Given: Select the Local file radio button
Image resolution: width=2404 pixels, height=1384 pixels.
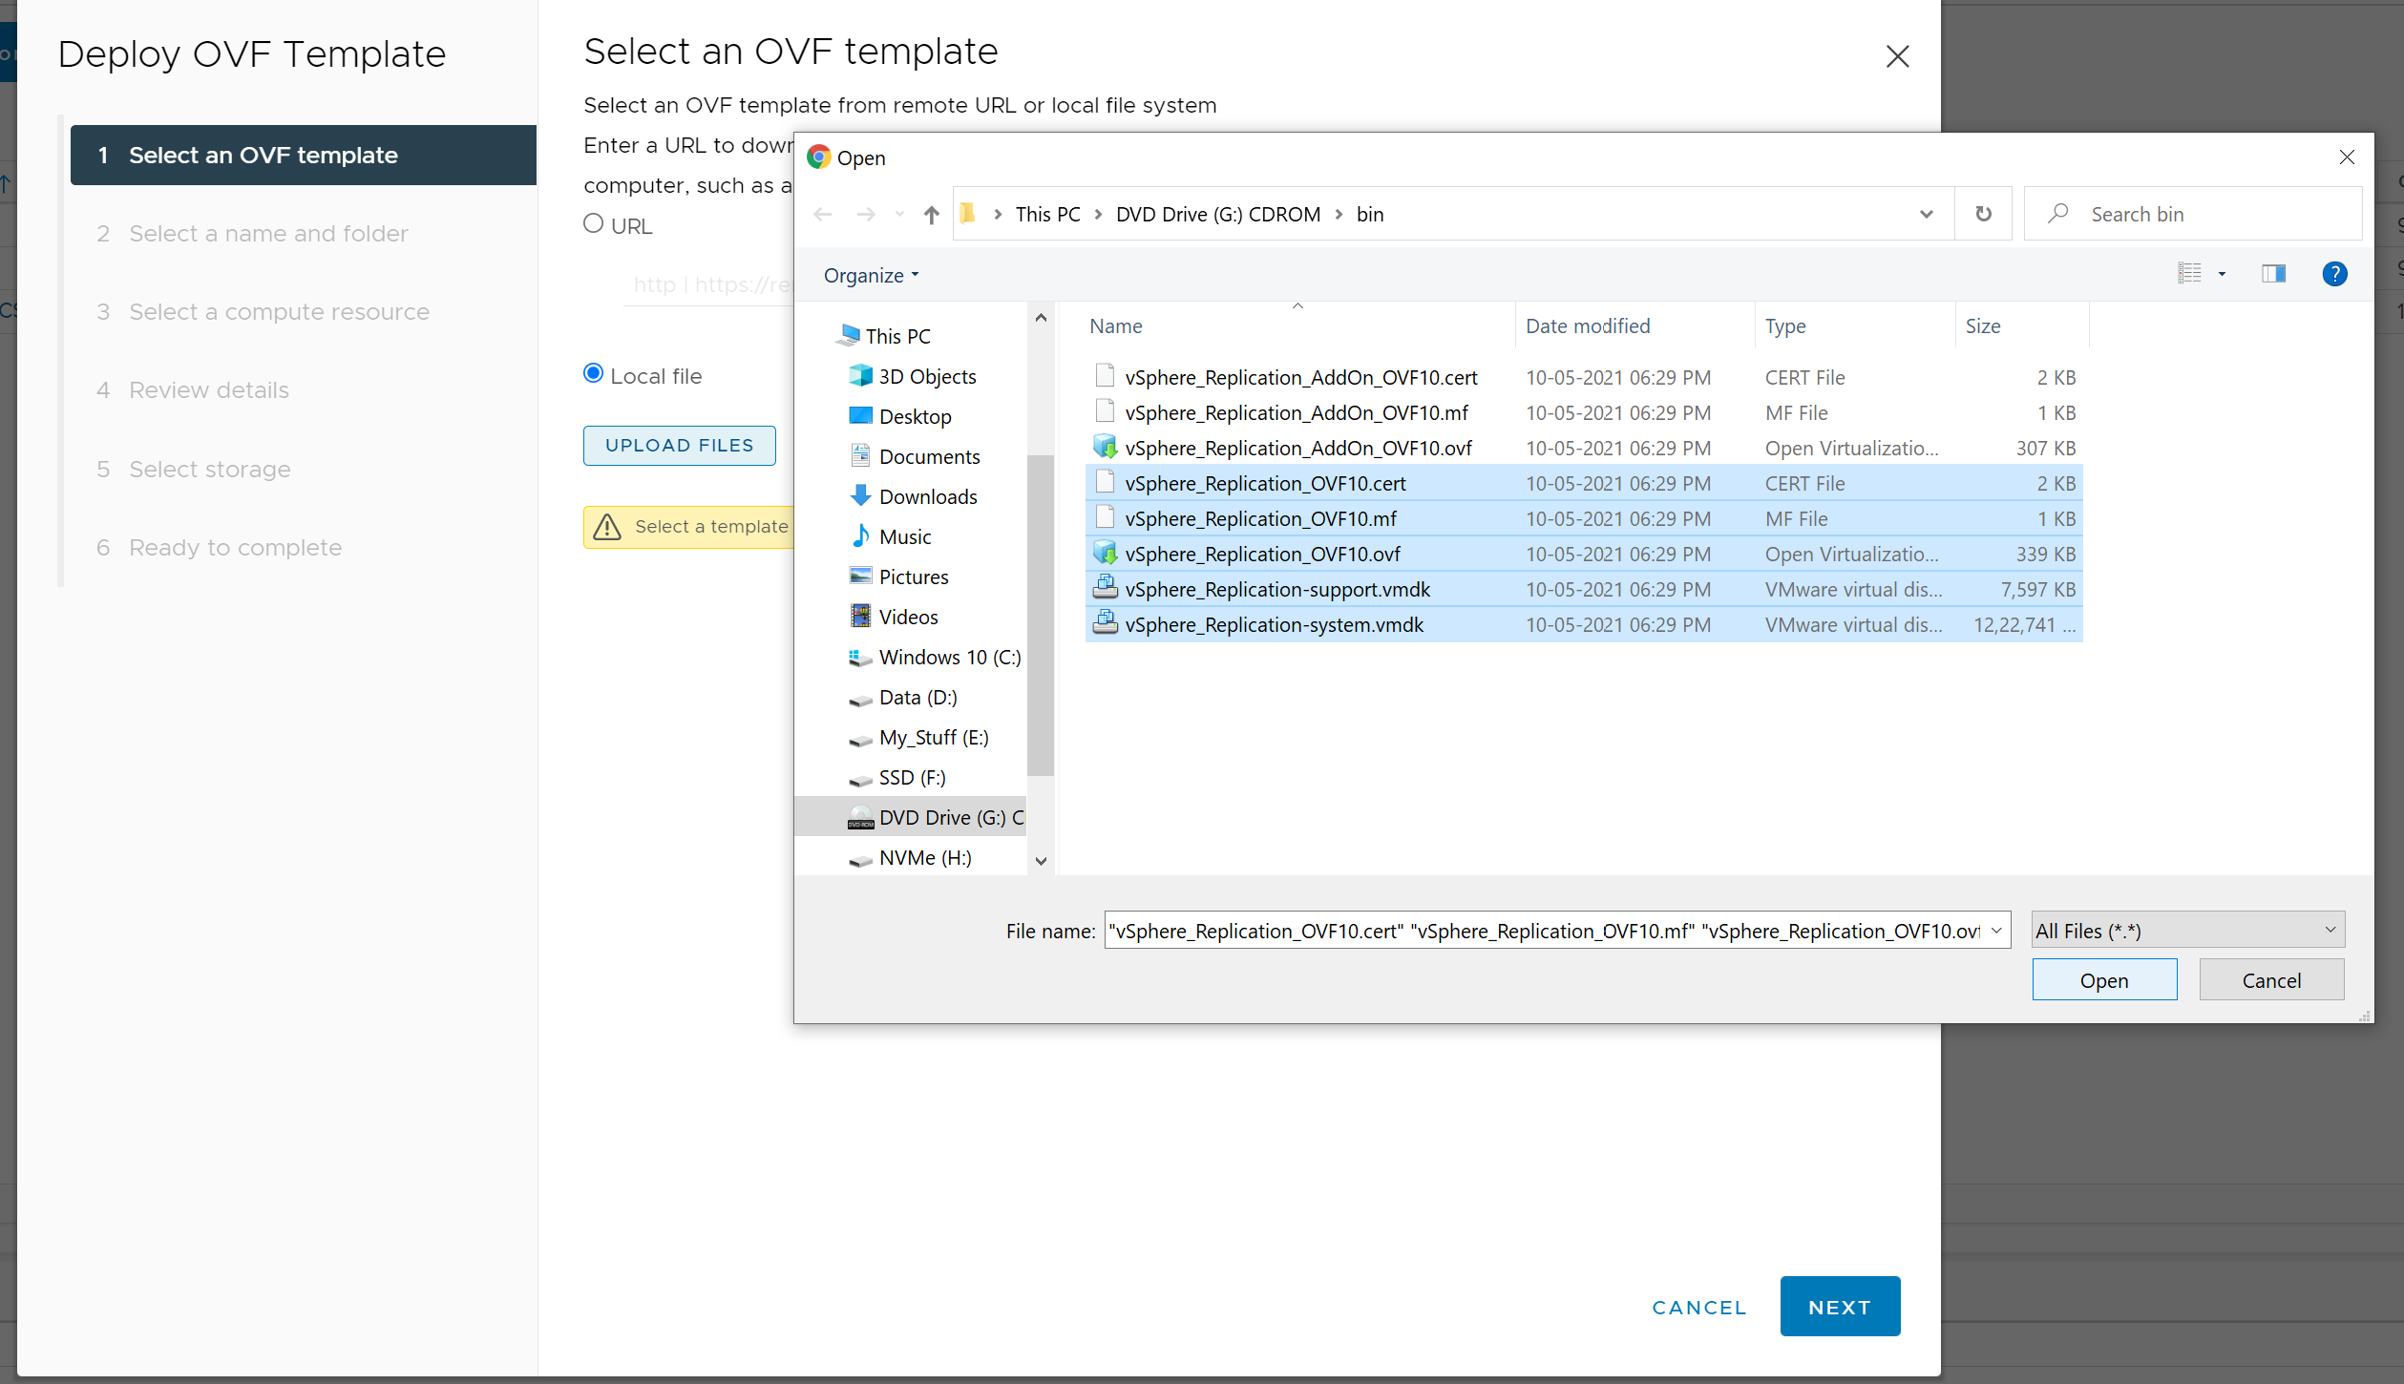Looking at the screenshot, I should pyautogui.click(x=593, y=372).
